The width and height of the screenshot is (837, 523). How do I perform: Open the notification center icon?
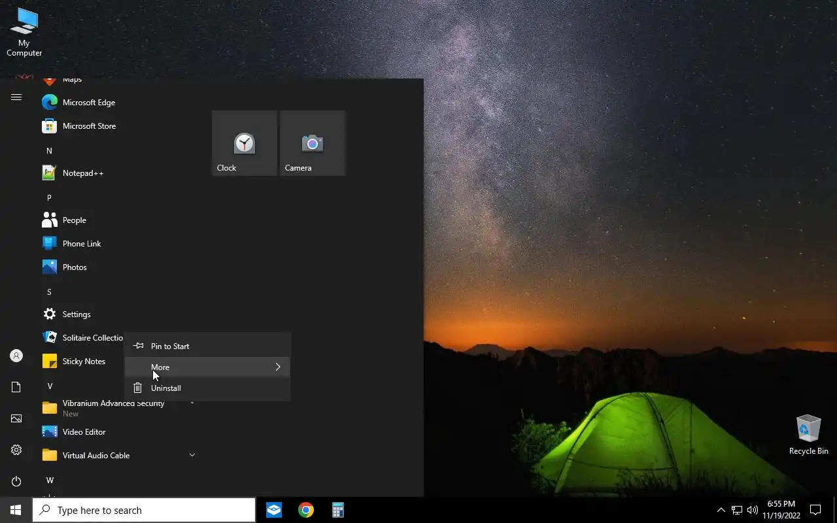click(x=815, y=510)
